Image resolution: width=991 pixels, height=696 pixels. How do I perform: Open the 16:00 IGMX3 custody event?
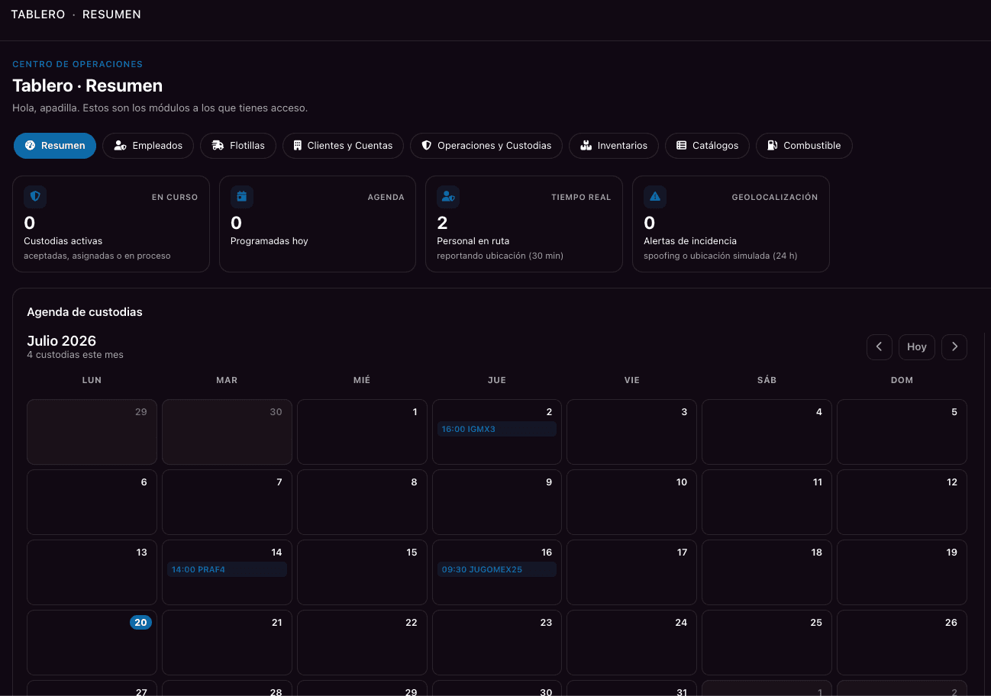(497, 429)
